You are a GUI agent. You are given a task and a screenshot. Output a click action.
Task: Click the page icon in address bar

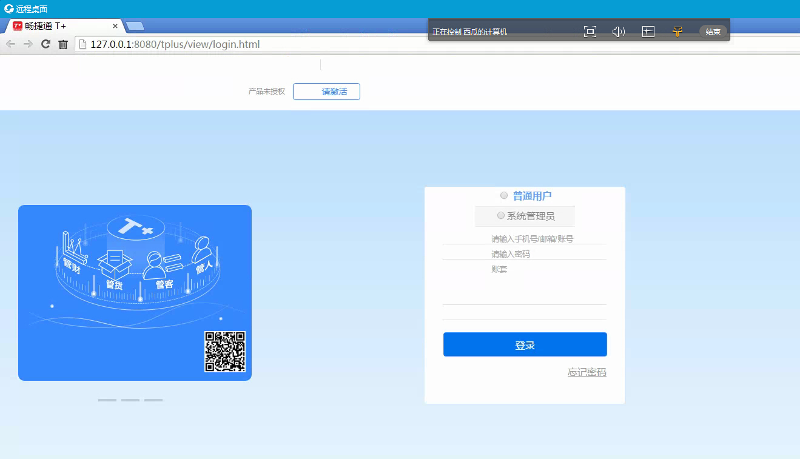click(83, 44)
